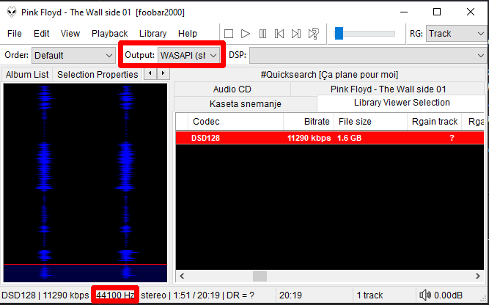The width and height of the screenshot is (489, 305).
Task: Click the left tab scroll arrow
Action: click(x=150, y=73)
